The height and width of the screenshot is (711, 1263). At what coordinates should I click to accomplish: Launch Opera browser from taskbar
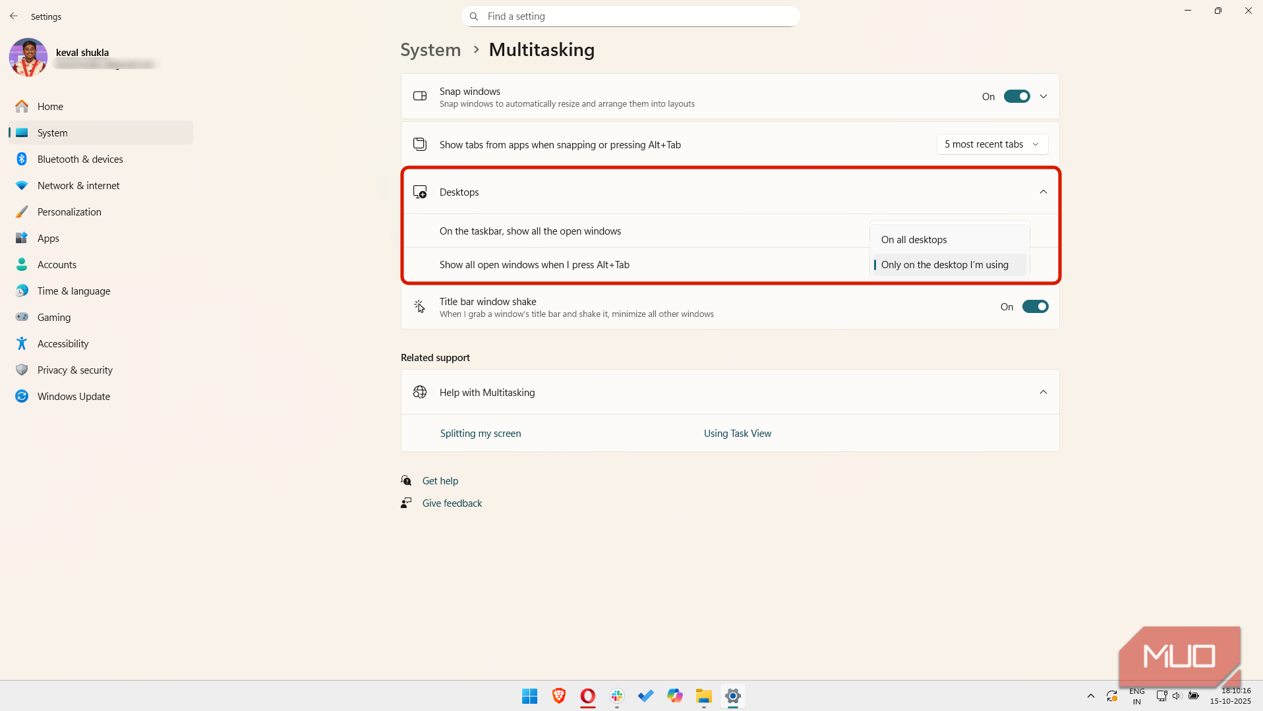[x=587, y=696]
